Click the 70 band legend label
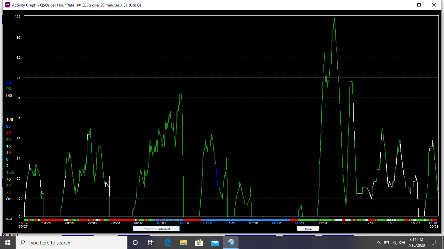444x249 pixels. [8, 179]
